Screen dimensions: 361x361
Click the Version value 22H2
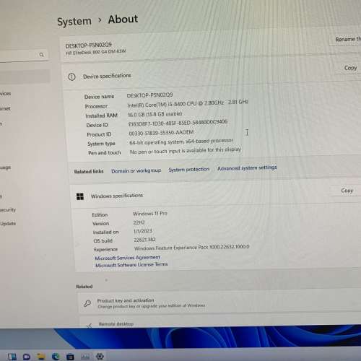click(139, 222)
